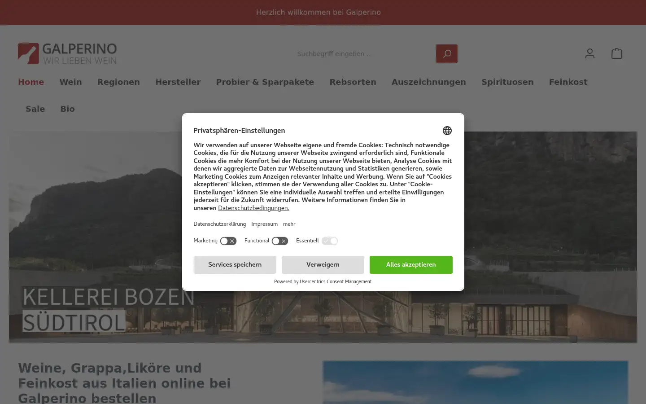This screenshot has width=646, height=404.
Task: Open the Auszeichnungen menu
Action: click(x=428, y=82)
